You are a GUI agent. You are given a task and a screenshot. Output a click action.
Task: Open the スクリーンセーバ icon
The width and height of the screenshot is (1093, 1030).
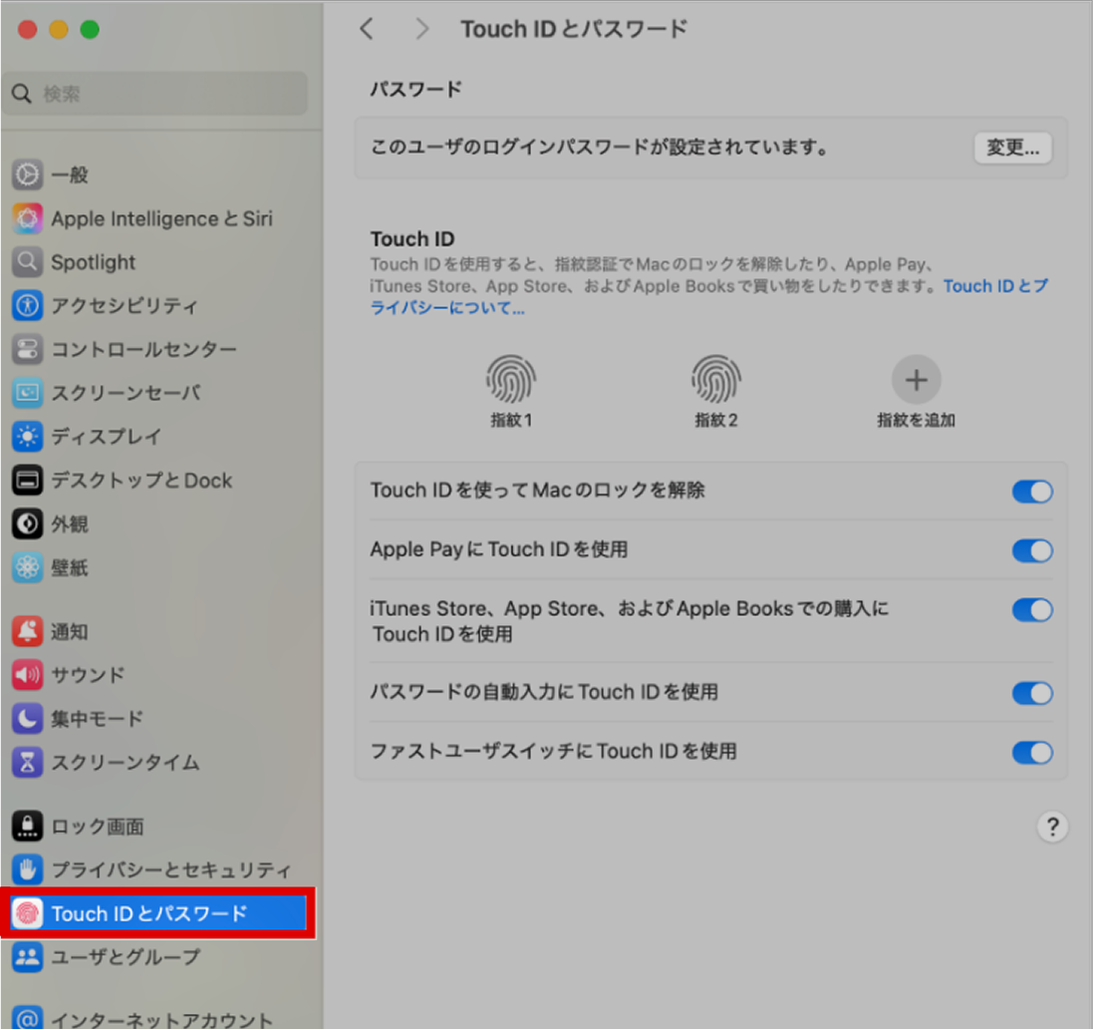(x=27, y=393)
